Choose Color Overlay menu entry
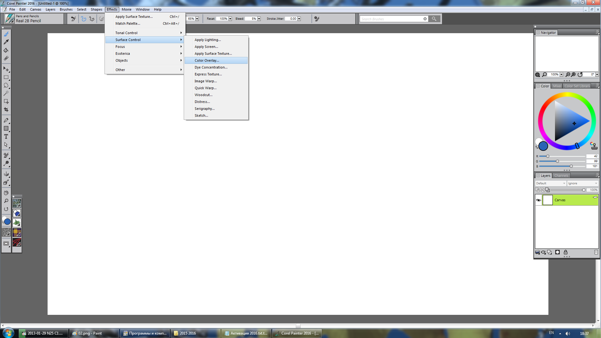This screenshot has width=601, height=338. pos(207,60)
